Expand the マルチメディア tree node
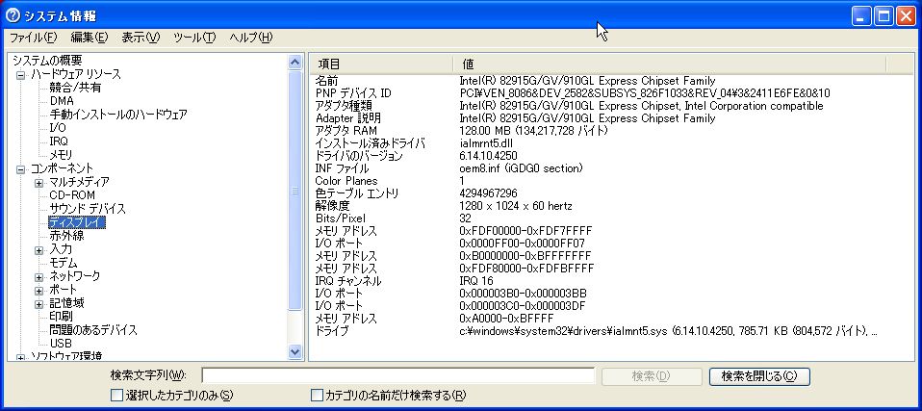 (39, 182)
